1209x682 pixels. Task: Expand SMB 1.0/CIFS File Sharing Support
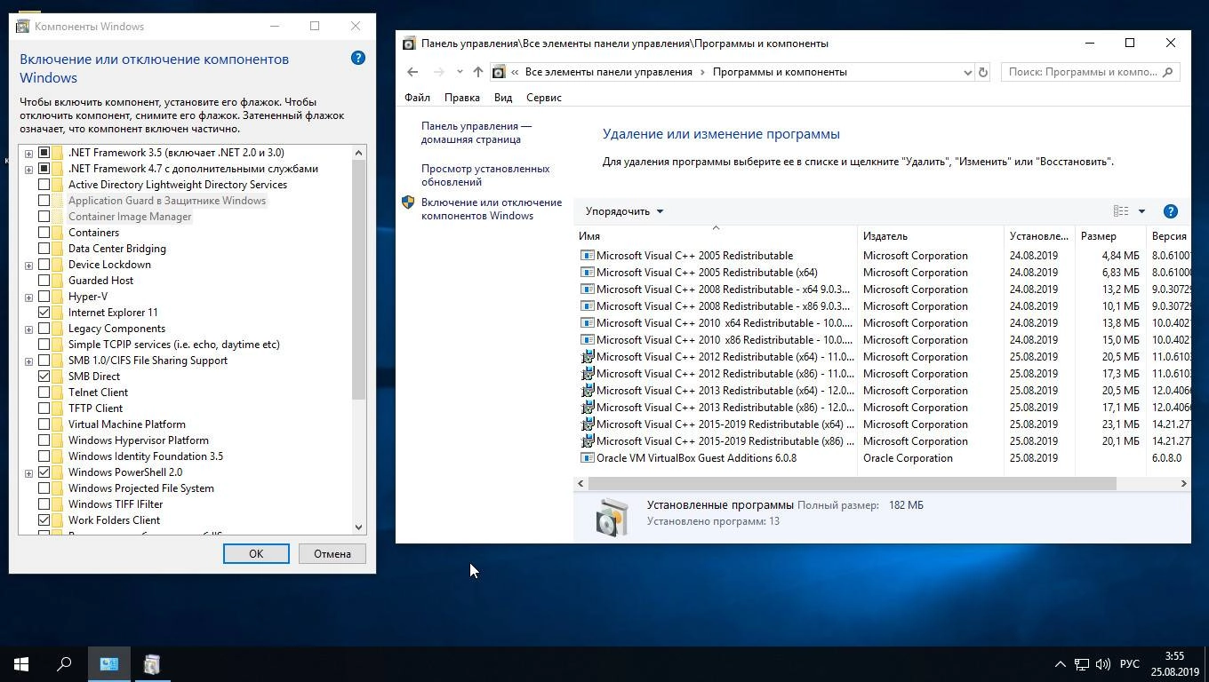28,361
